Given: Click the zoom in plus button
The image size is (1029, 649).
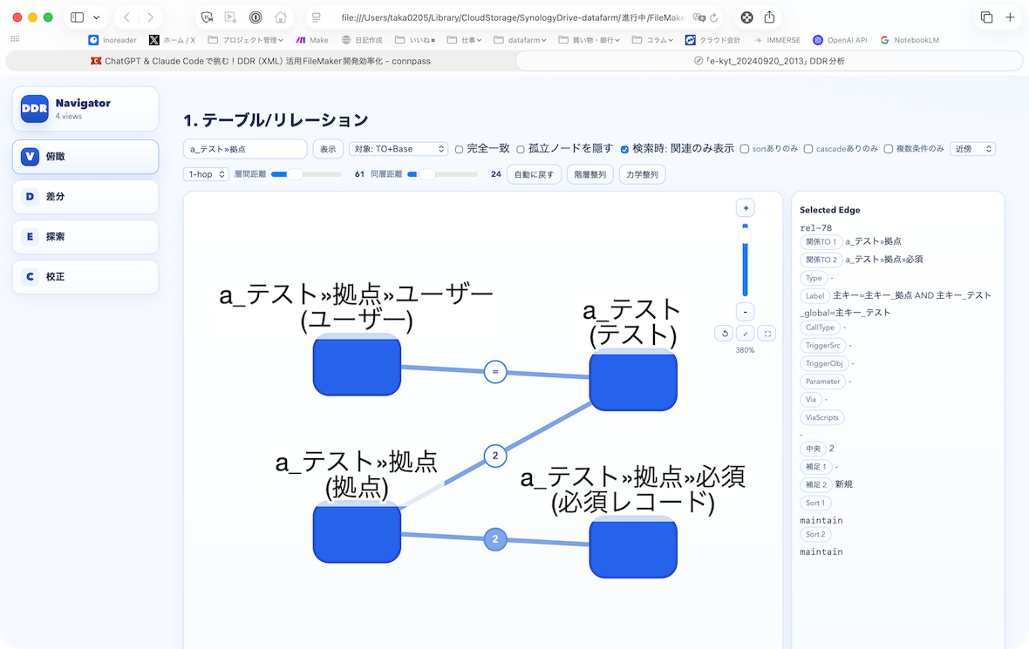Looking at the screenshot, I should tap(746, 208).
